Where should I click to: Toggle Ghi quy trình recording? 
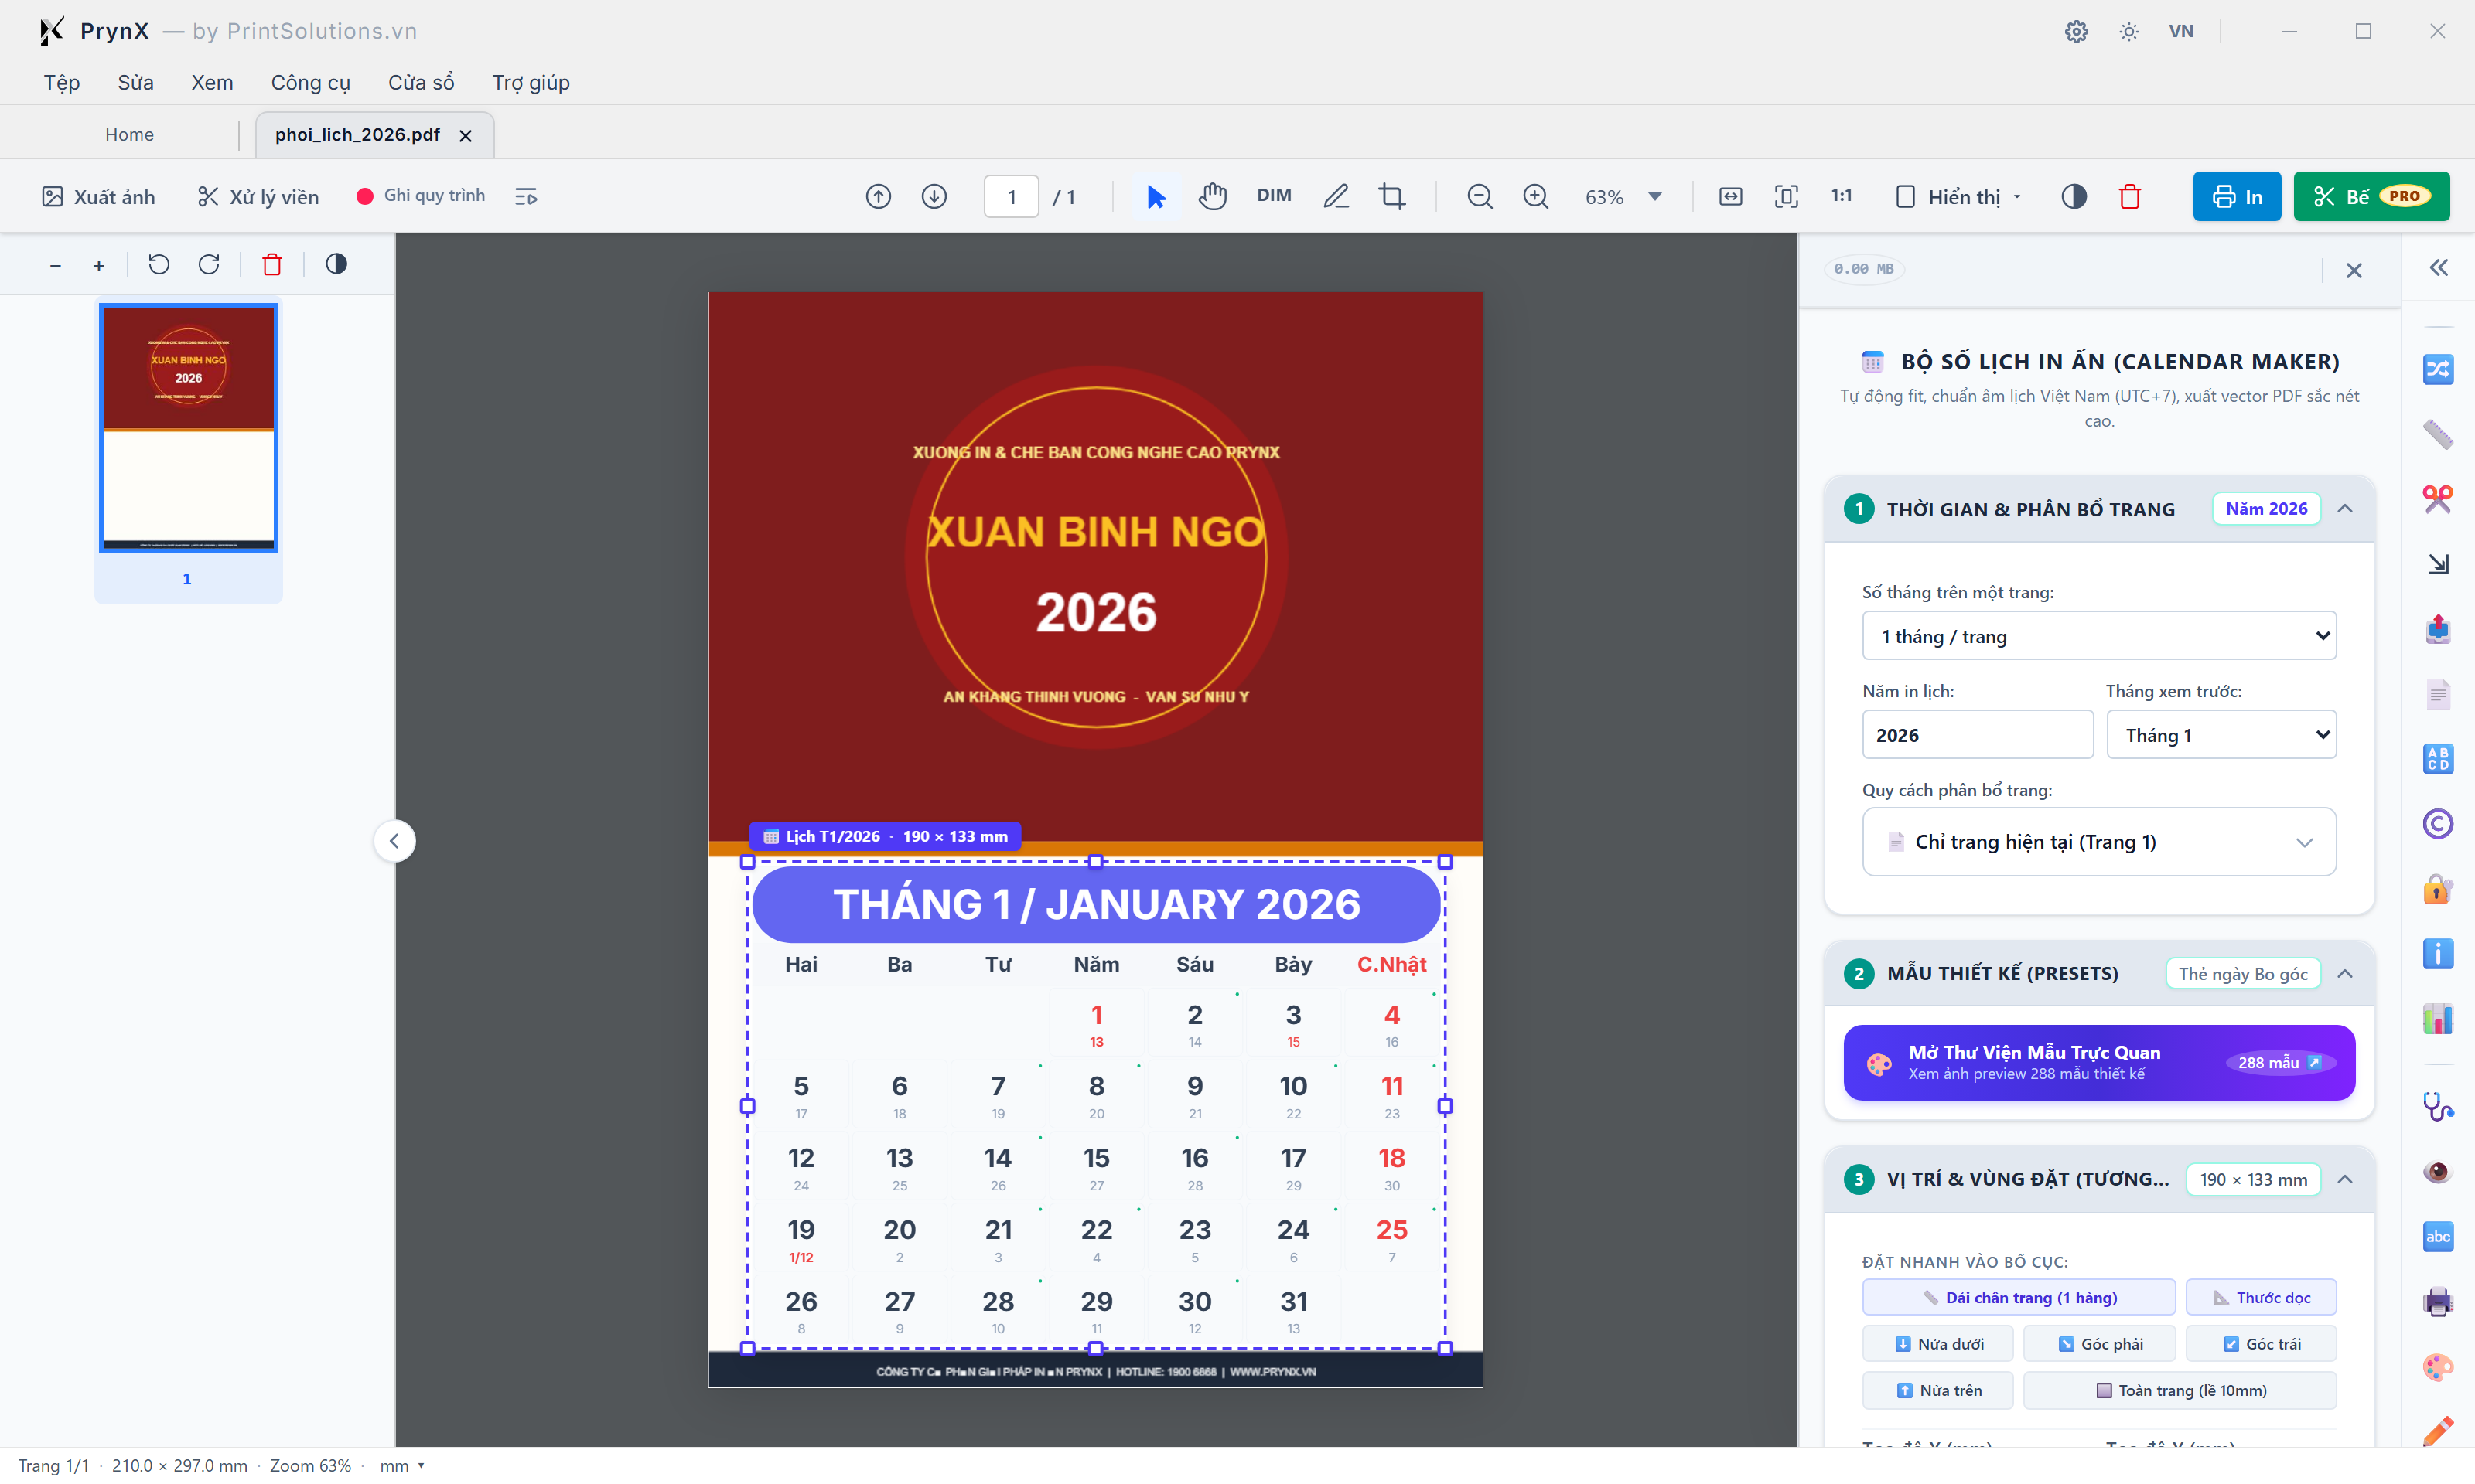[422, 196]
